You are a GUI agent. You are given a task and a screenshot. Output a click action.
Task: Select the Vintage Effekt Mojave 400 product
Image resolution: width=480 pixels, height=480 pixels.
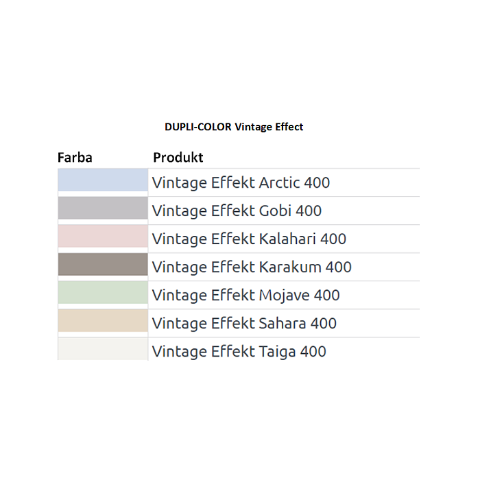click(x=245, y=296)
